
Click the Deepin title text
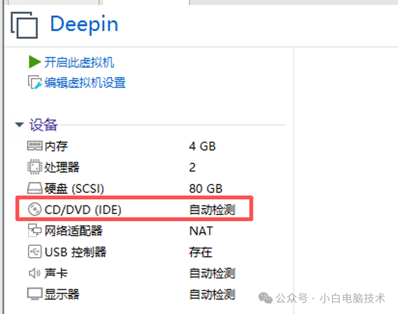[x=84, y=25]
